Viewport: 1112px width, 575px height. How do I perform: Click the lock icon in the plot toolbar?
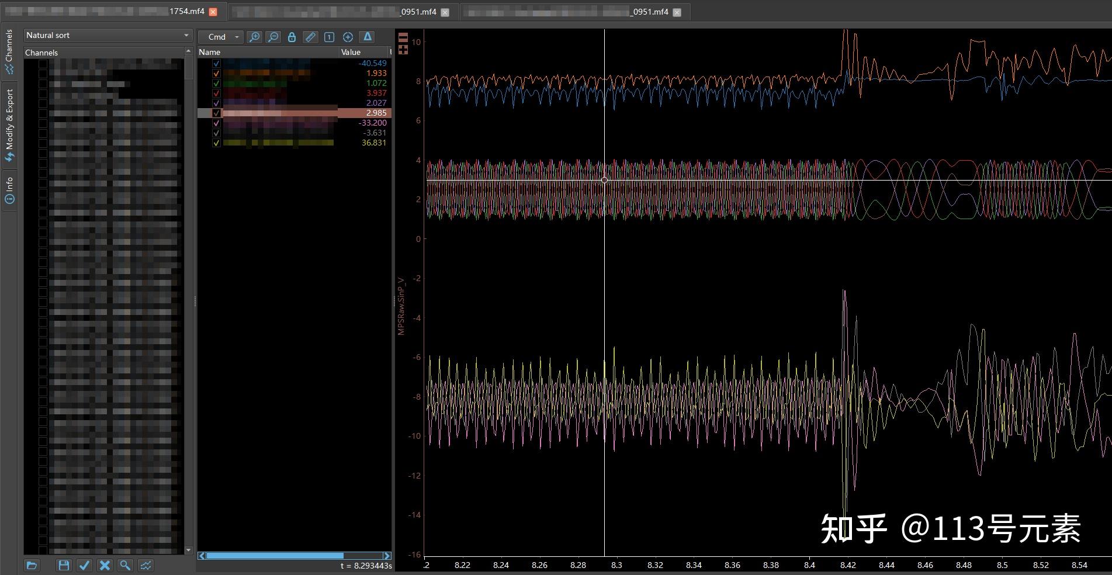(x=292, y=37)
